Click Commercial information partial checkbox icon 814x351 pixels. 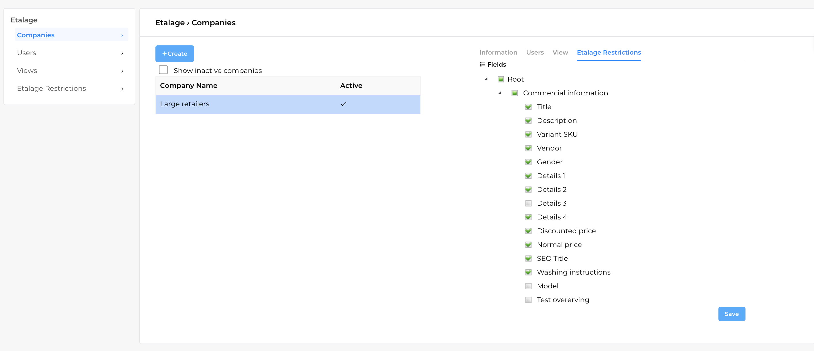point(514,93)
